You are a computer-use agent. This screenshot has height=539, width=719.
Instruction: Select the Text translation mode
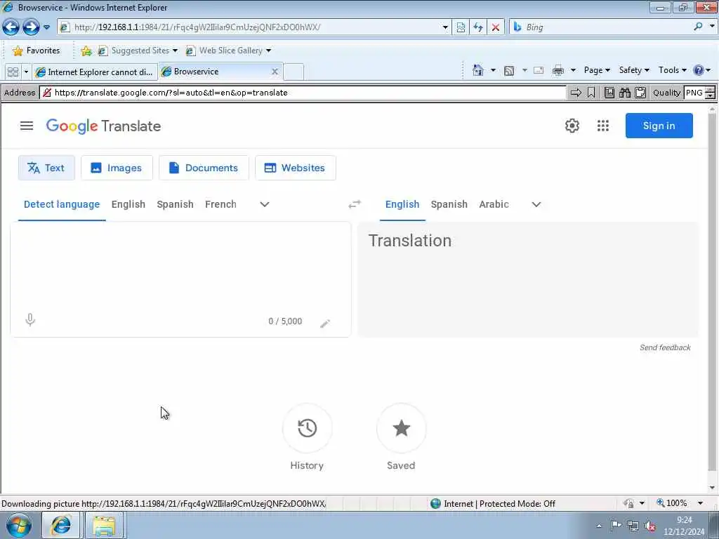point(46,168)
